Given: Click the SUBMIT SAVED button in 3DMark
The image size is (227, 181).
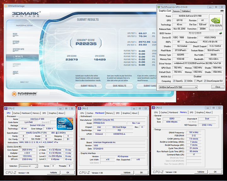Looking at the screenshot, I should tap(147, 86).
